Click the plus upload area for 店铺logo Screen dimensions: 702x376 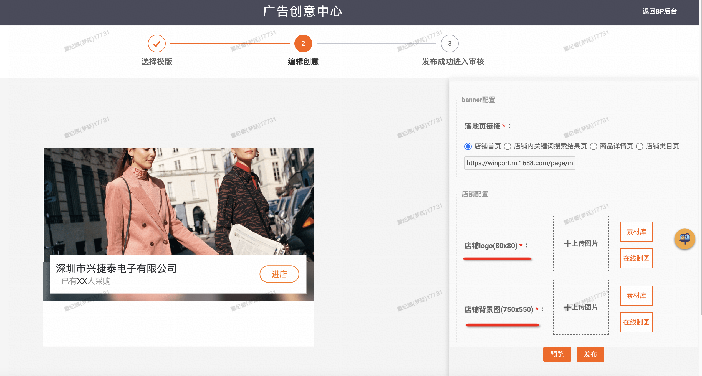[581, 243]
